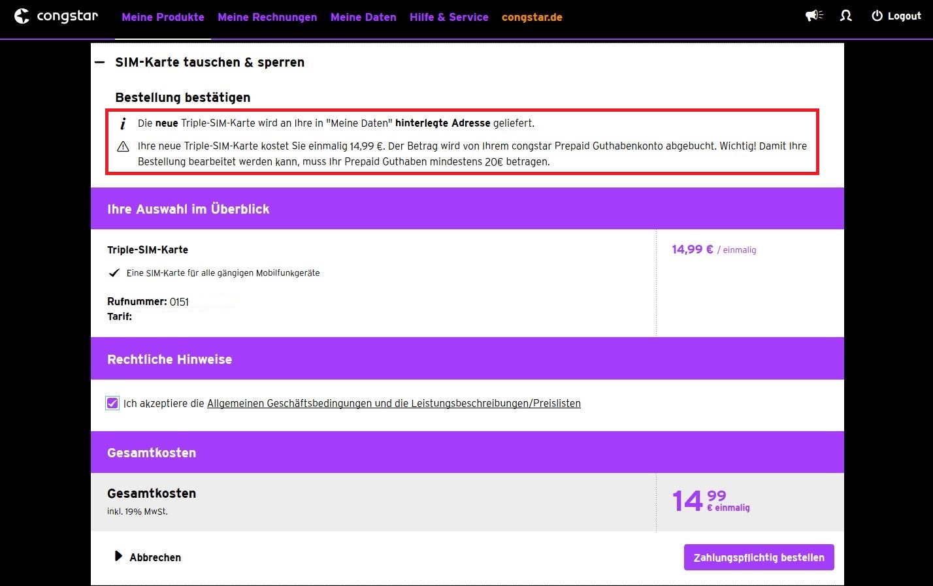Uncheck the accept terms checkbox
933x586 pixels.
click(x=112, y=403)
